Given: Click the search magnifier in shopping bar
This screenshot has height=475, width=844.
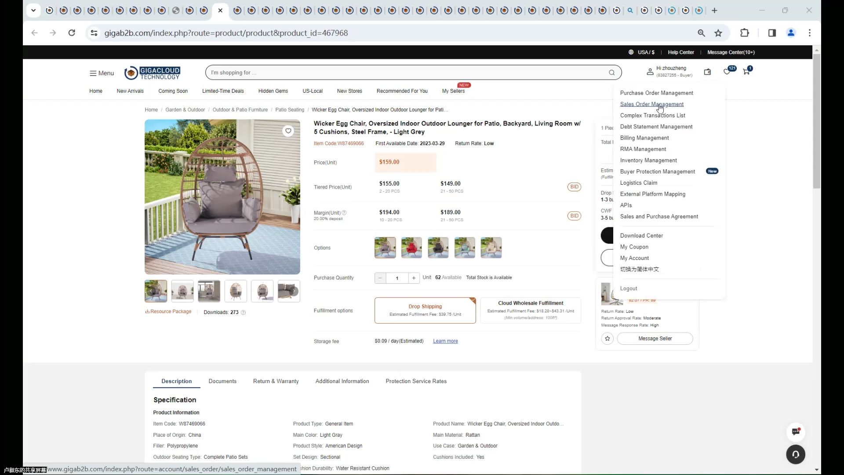Looking at the screenshot, I should point(611,73).
